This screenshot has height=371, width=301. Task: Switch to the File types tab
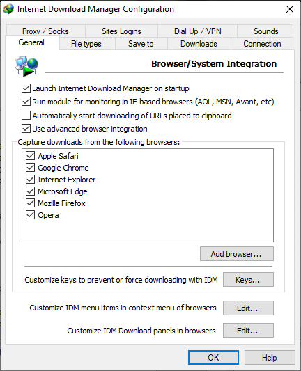click(x=86, y=44)
